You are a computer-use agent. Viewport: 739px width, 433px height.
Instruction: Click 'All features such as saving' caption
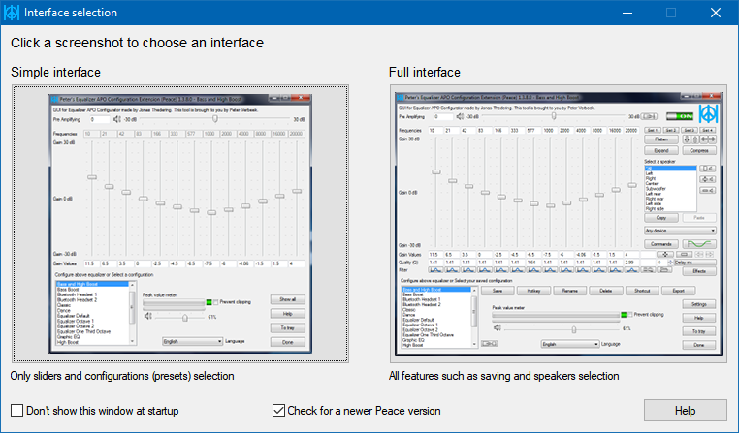click(504, 376)
